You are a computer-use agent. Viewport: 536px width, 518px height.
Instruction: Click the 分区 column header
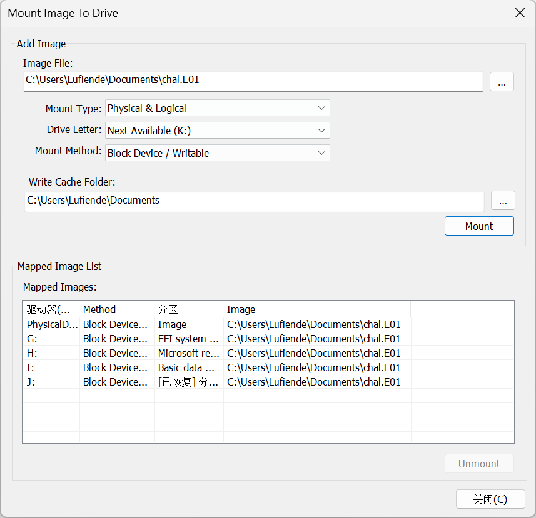189,309
